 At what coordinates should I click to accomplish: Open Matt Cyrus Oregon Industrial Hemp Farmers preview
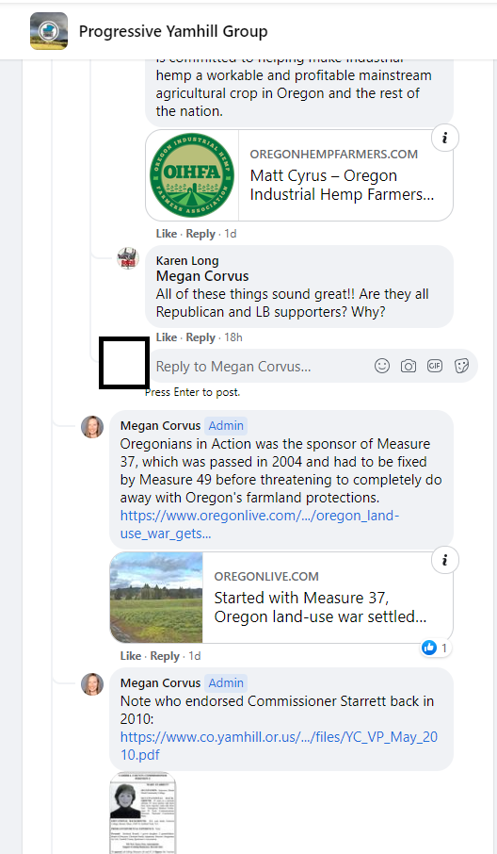click(x=299, y=175)
